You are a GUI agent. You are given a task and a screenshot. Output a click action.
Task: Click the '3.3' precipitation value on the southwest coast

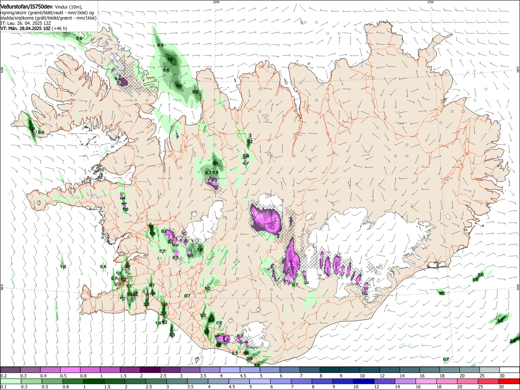[172, 335]
